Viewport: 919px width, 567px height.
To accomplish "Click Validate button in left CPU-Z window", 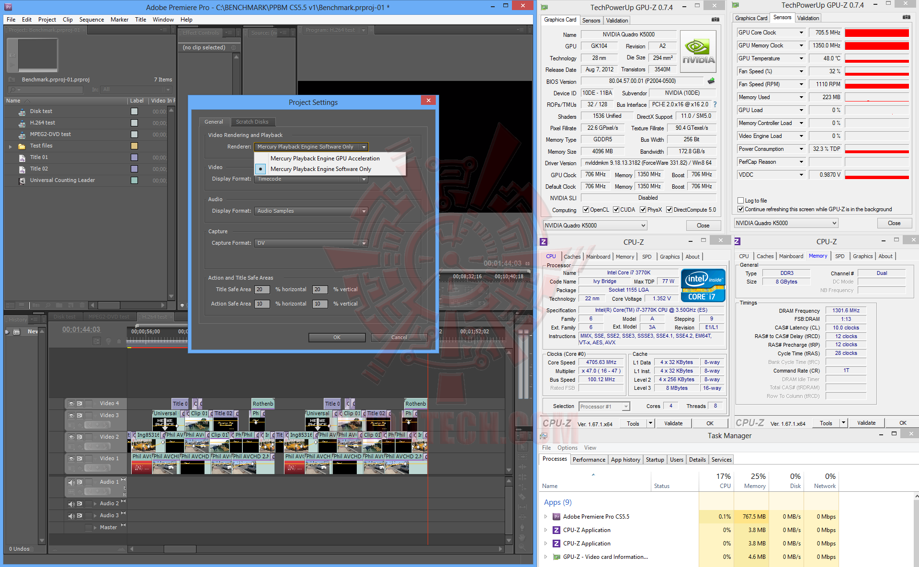I will (x=673, y=423).
